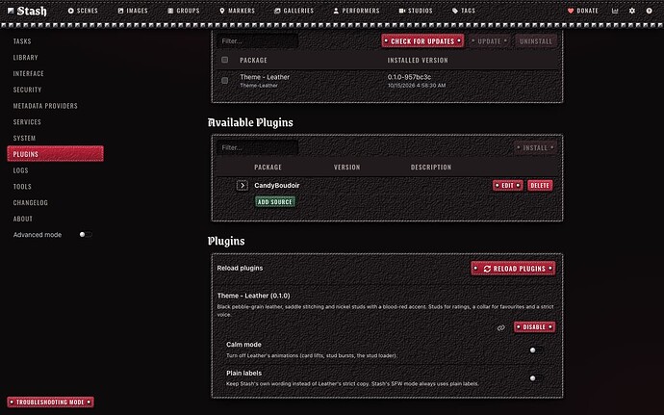The image size is (664, 415).
Task: Focus the Available Plugins Filter field
Action: (x=258, y=147)
